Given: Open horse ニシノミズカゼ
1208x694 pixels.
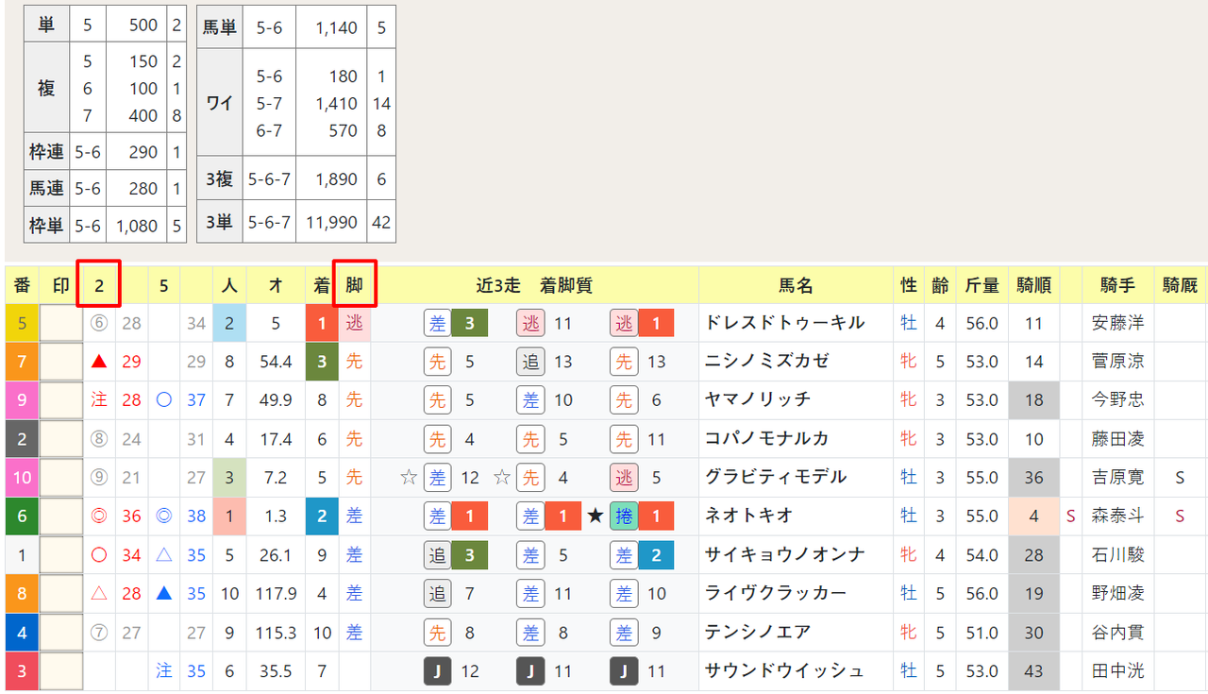Looking at the screenshot, I should [x=765, y=362].
